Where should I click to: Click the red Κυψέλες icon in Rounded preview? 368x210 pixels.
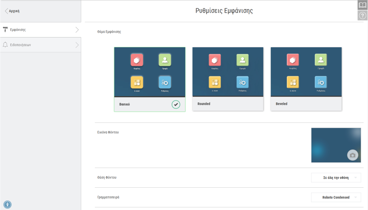215,60
